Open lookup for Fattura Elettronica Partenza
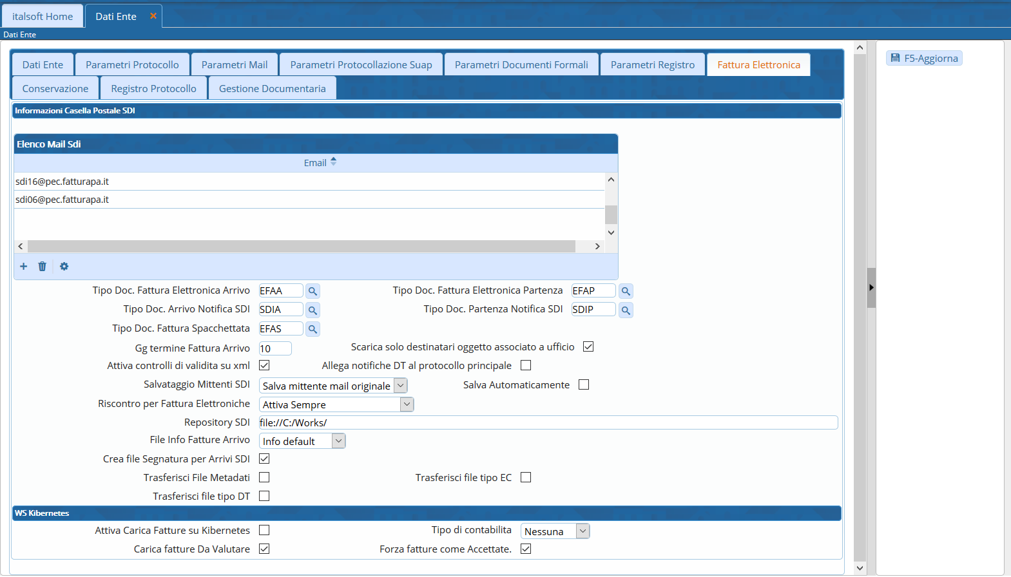 coord(626,292)
